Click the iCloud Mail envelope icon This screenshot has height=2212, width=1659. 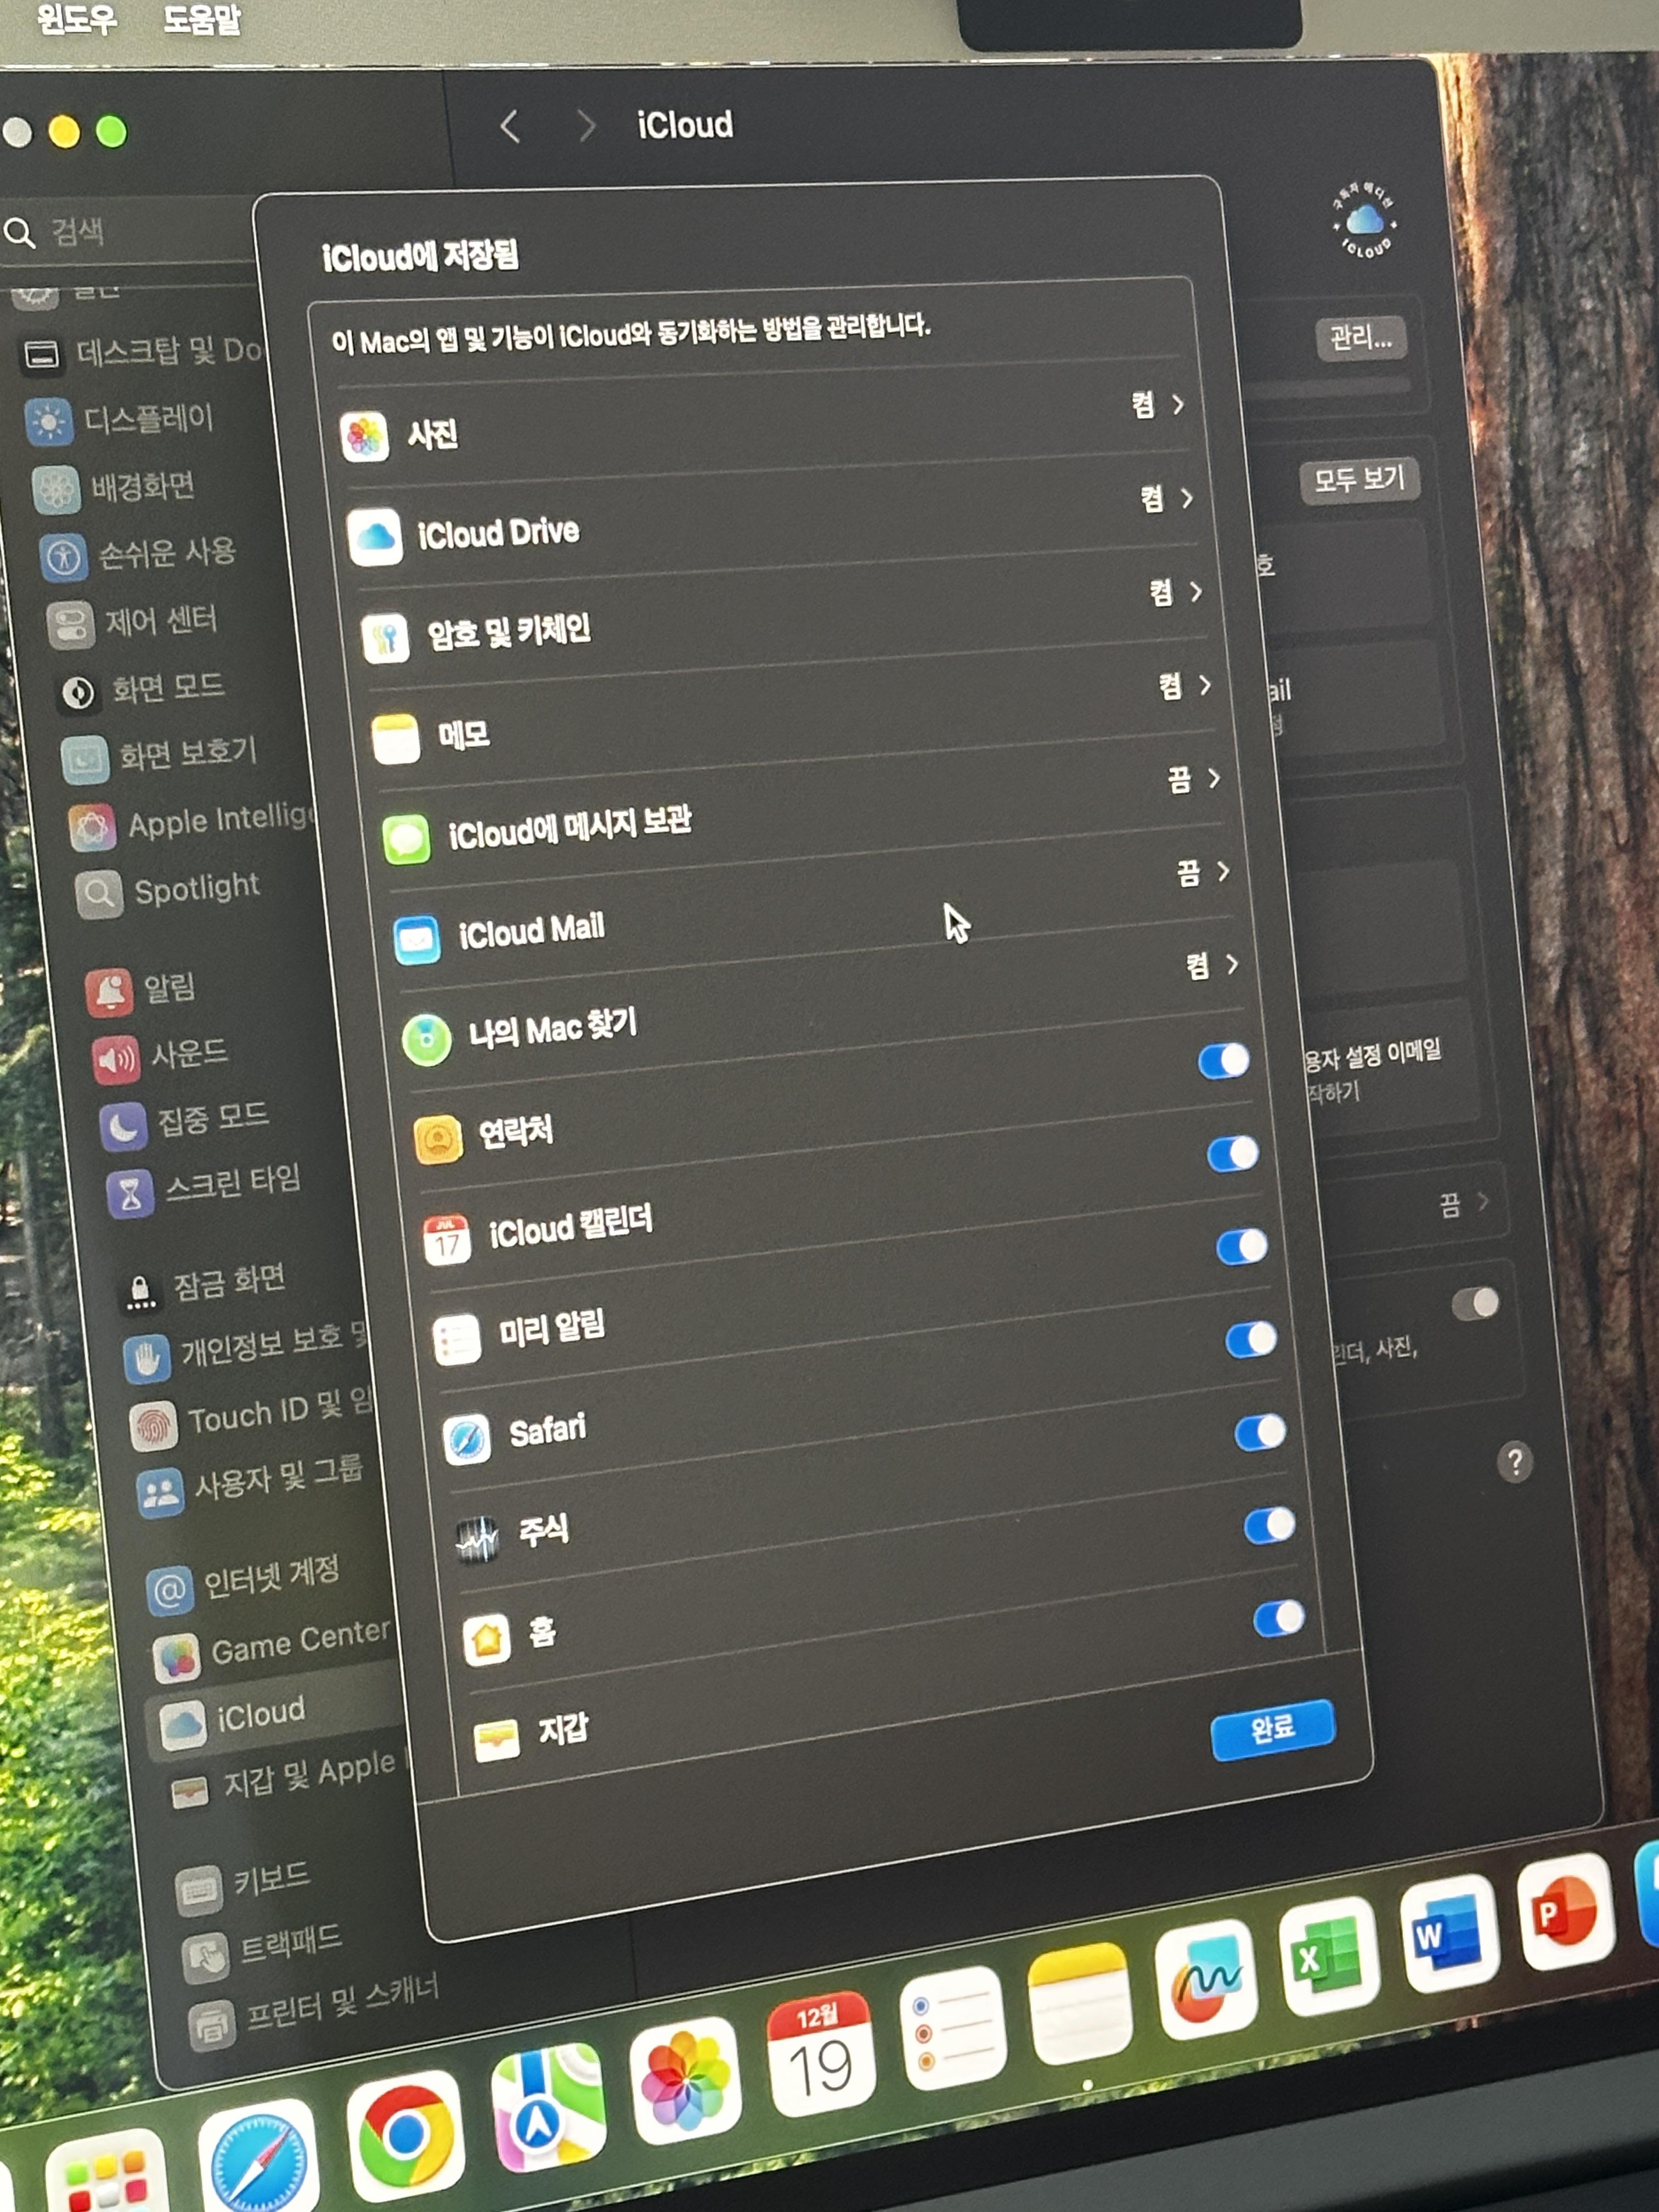(416, 940)
